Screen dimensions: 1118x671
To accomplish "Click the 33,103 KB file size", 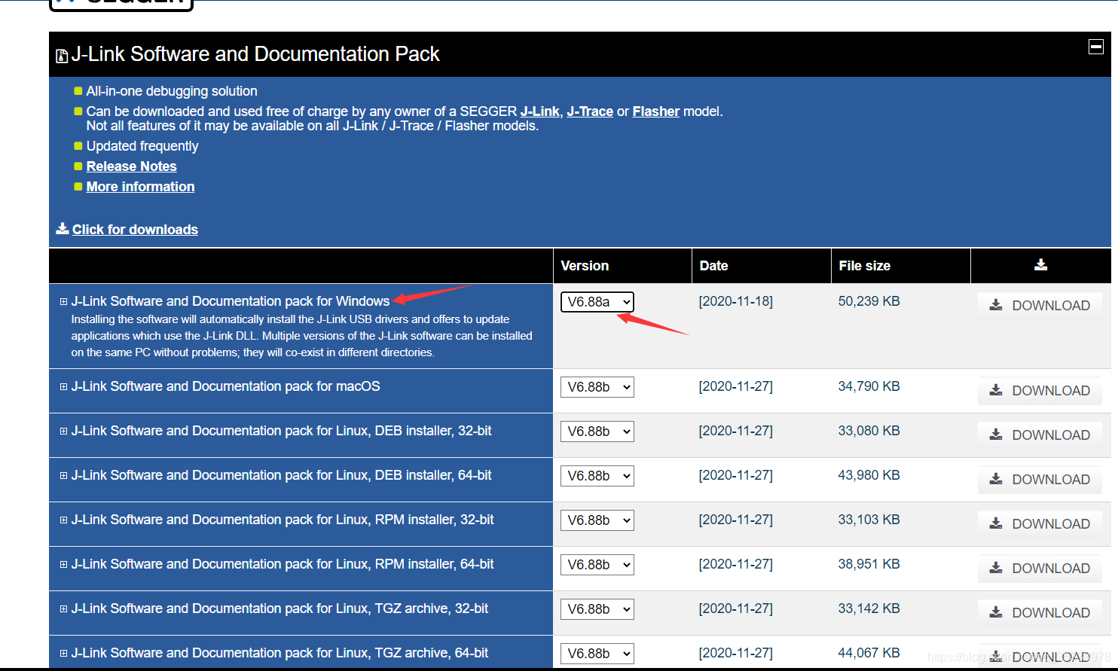I will click(869, 520).
